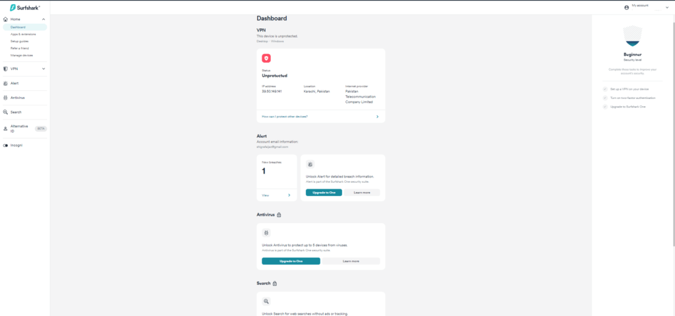Click the Incogni toggle-shaped icon in sidebar
Screen dimensions: 675x316
click(5, 146)
